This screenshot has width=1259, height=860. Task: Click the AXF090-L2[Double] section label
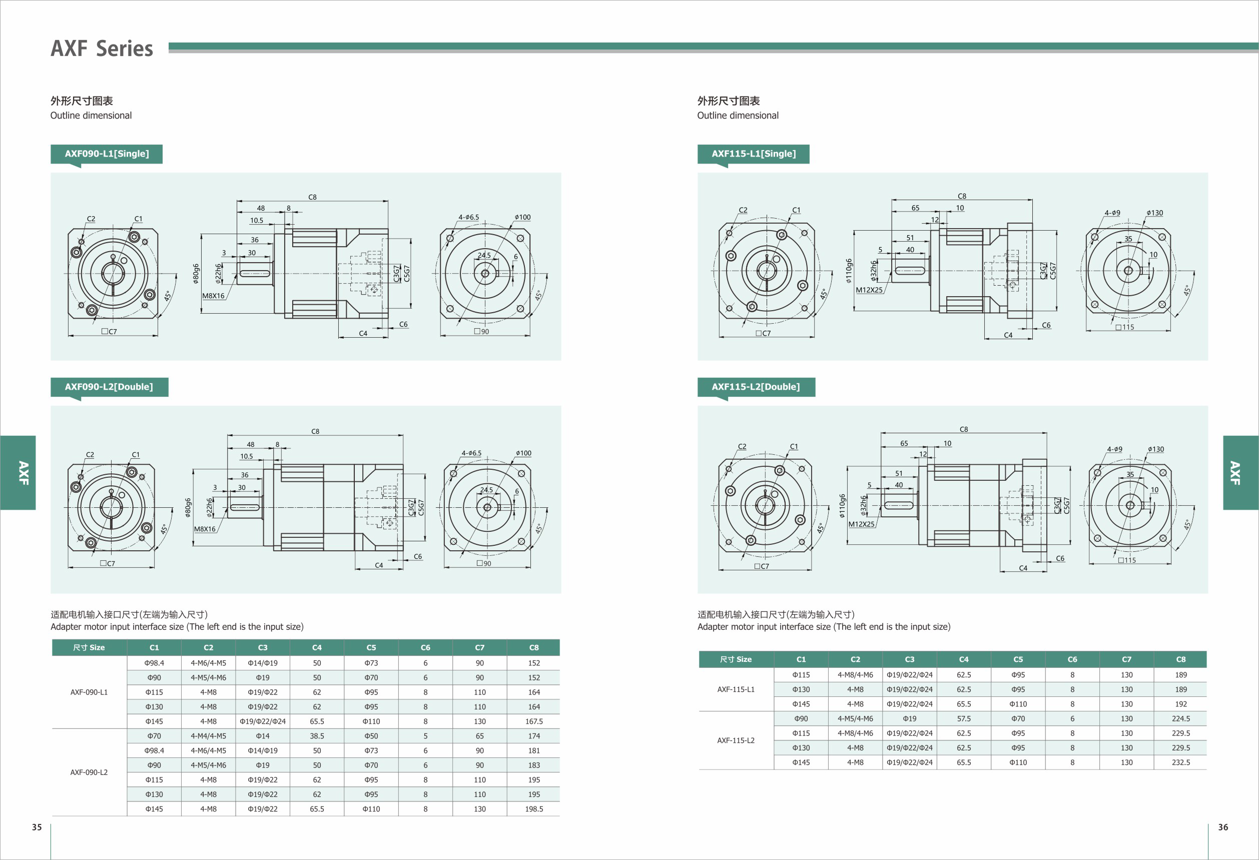(x=109, y=387)
